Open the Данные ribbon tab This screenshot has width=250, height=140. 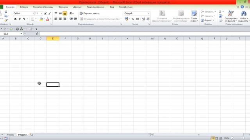pyautogui.click(x=77, y=7)
